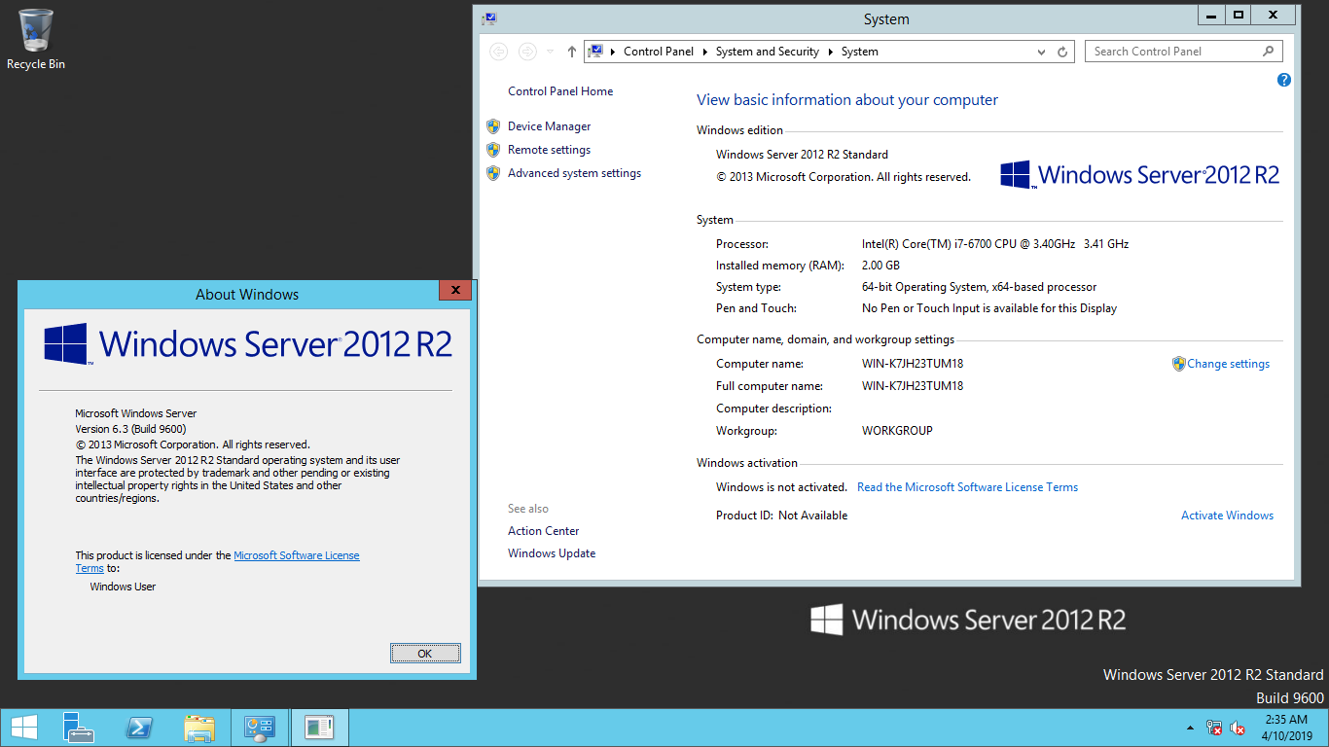Launch Server Manager from the taskbar
This screenshot has width=1329, height=747.
click(x=79, y=728)
